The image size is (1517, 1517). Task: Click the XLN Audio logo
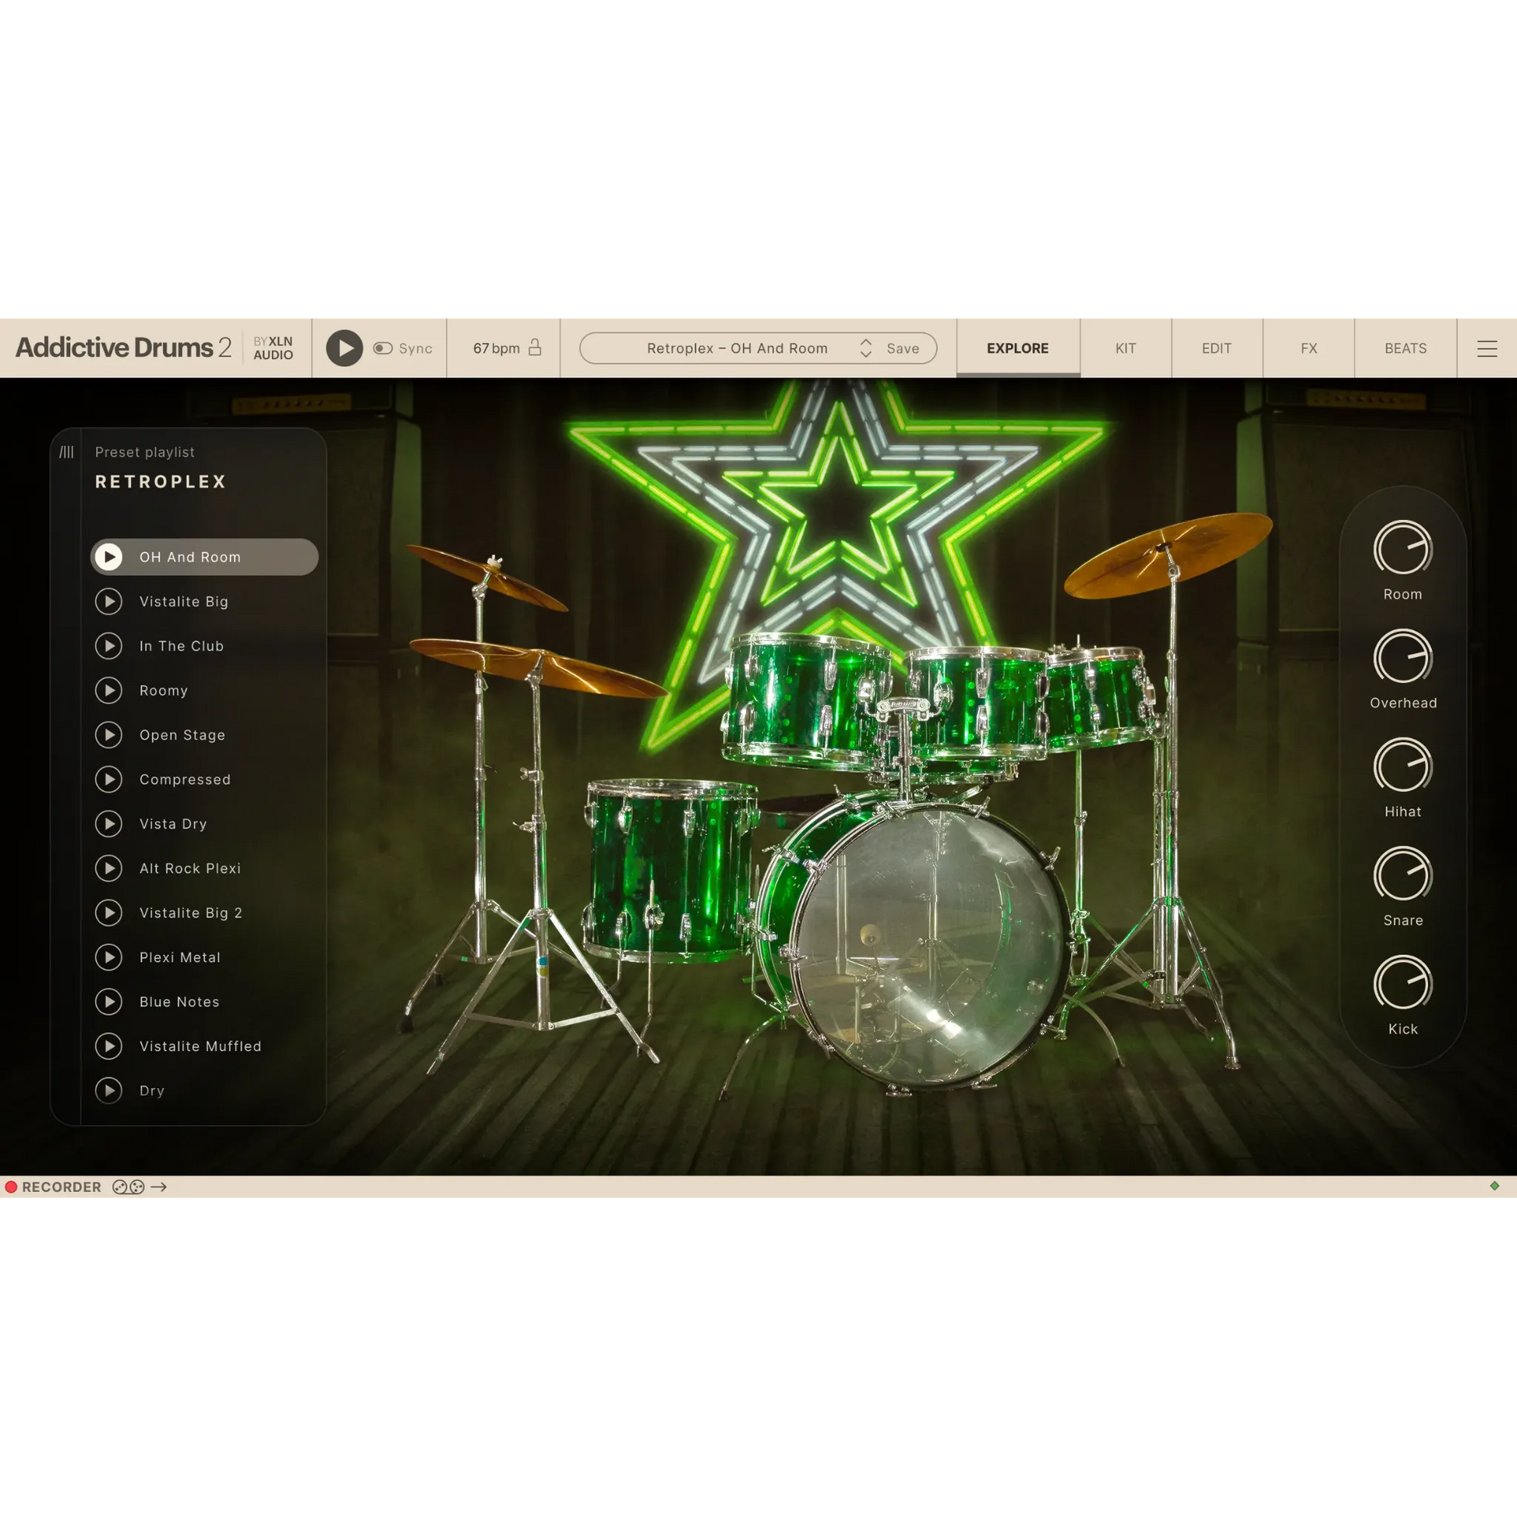point(274,348)
